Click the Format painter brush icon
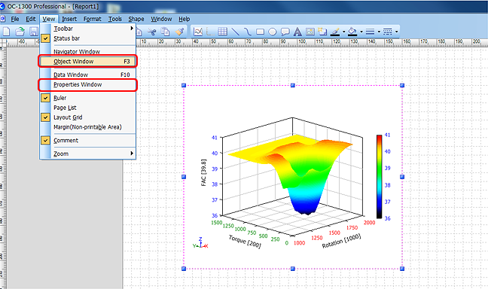Image resolution: width=488 pixels, height=289 pixels. (179, 32)
